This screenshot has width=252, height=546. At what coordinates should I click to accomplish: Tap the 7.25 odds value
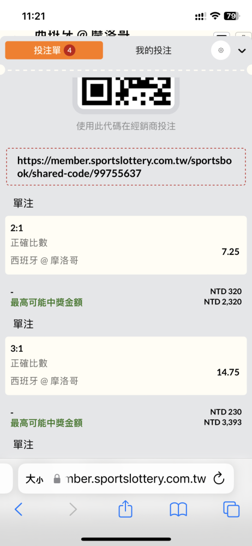tap(230, 252)
